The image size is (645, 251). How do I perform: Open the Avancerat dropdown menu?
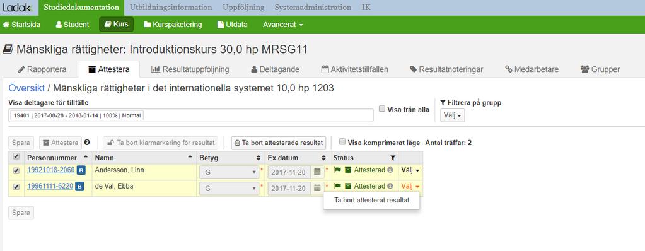283,25
